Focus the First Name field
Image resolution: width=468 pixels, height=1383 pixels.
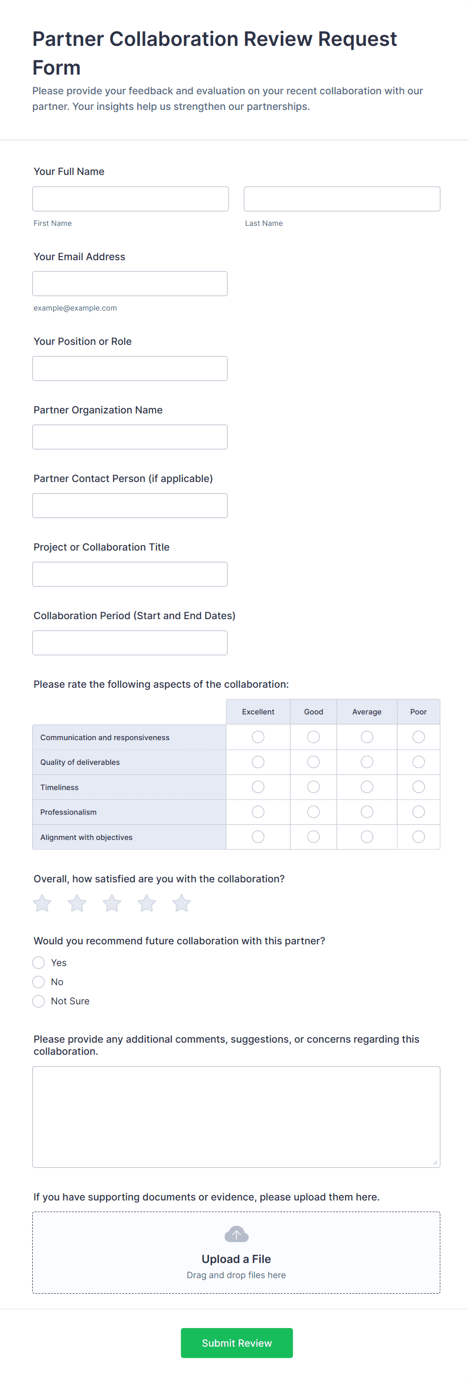[x=130, y=199]
